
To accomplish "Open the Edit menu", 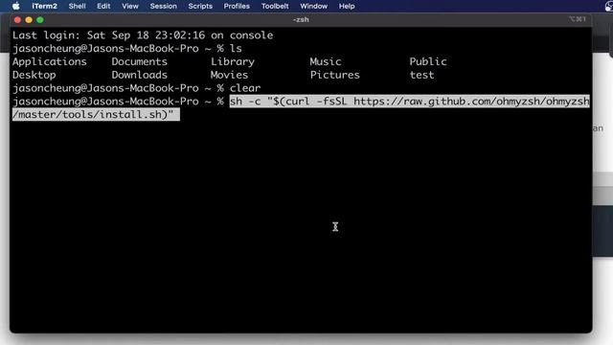I will [103, 7].
